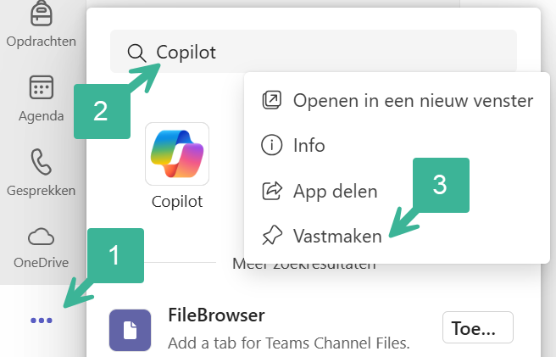Image resolution: width=556 pixels, height=357 pixels.
Task: Click the Copilot label under the app icon
Action: 177,202
